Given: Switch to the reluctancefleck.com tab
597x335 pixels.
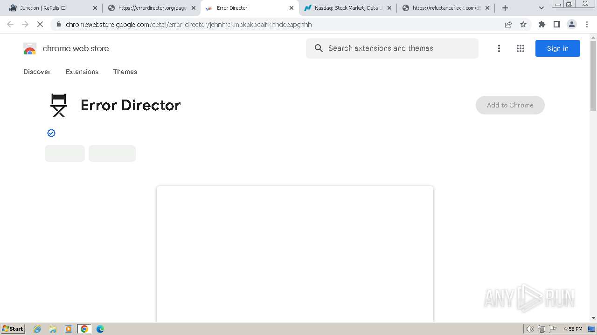Looking at the screenshot, I should tap(446, 8).
